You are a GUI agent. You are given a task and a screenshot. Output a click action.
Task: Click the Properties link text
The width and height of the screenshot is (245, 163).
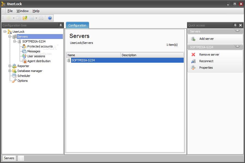[206, 68]
